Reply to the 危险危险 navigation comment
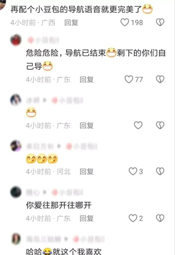Image resolution: width=175 pixels, height=255 pixels. click(x=86, y=80)
